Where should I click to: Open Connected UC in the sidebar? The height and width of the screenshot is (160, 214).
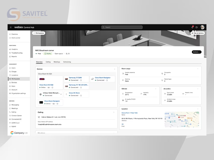click(x=16, y=119)
